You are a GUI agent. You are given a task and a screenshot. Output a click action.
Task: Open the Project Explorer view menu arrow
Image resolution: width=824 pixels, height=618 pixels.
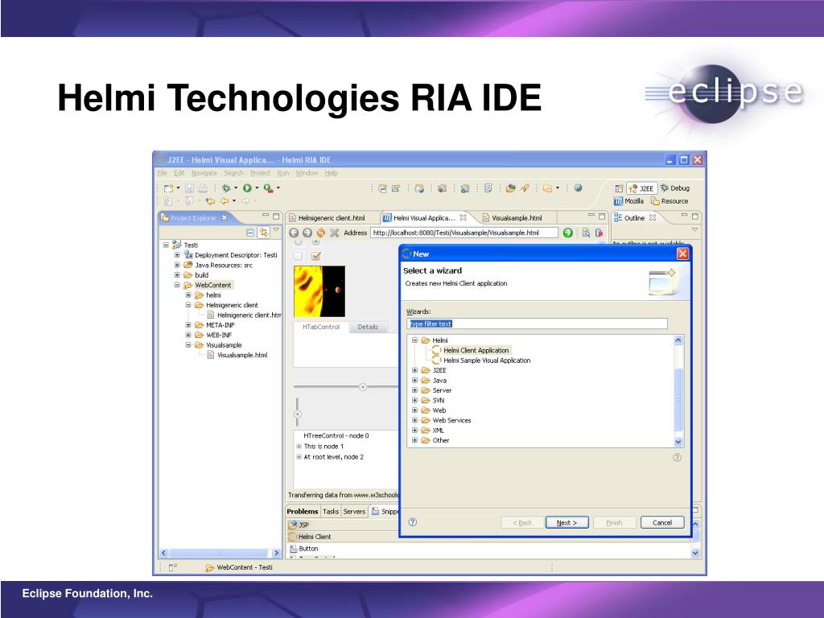point(277,229)
